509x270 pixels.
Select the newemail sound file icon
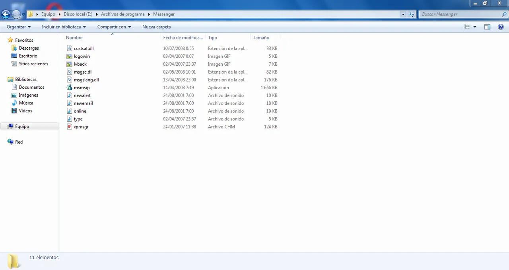point(70,103)
